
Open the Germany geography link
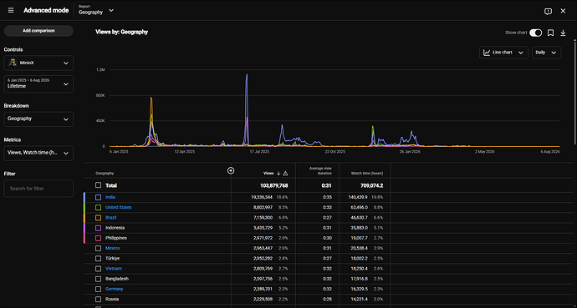(x=114, y=289)
